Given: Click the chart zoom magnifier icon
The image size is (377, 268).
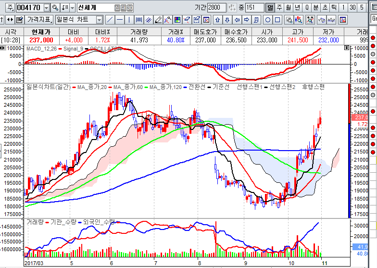Looking at the screenshot, I should [x=289, y=20].
